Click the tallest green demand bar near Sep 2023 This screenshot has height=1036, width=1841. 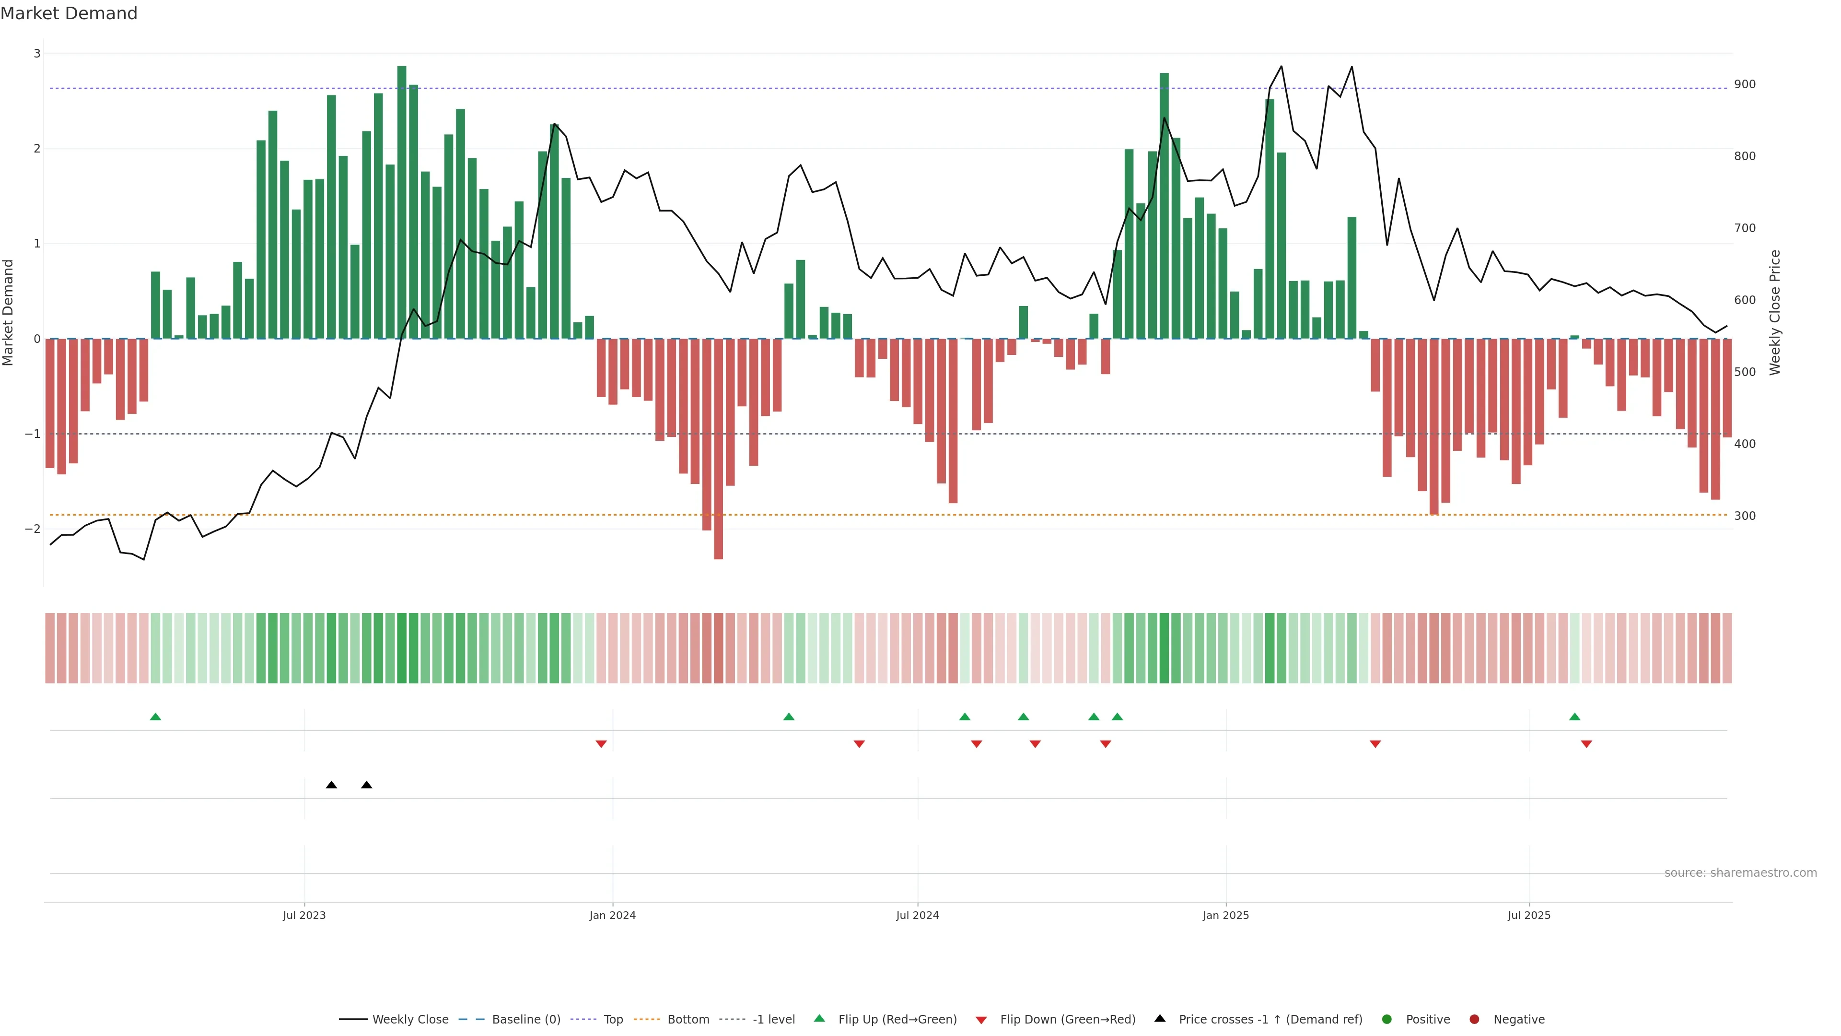402,200
